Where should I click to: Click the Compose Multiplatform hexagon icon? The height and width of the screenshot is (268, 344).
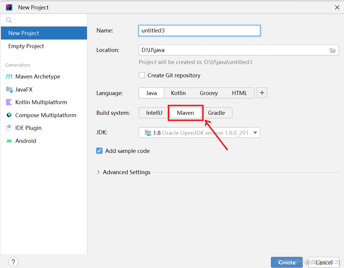click(9, 115)
